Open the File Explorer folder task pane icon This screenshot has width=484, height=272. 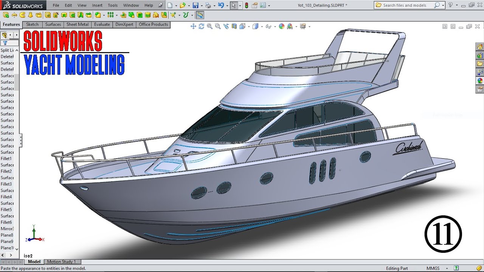point(480,63)
